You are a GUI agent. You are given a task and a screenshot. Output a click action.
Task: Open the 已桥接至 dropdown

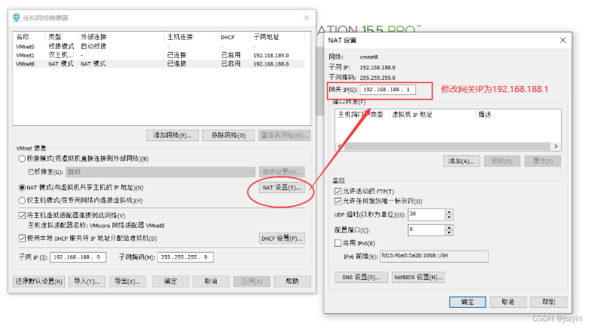(x=160, y=172)
